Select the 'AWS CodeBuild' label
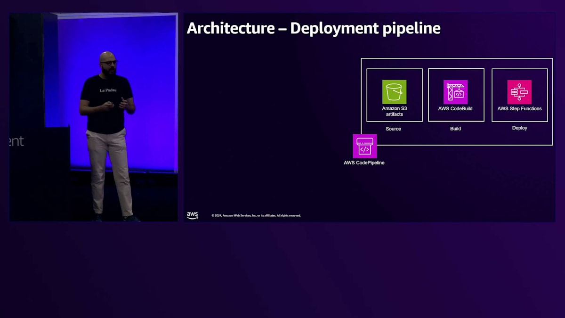Image resolution: width=565 pixels, height=318 pixels. coord(455,109)
